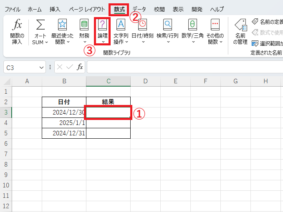Open 最近使った関数 star book icon

click(x=62, y=25)
